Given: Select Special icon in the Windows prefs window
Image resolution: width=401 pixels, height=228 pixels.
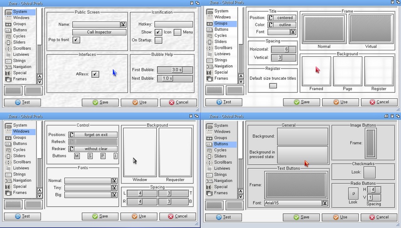Looking at the screenshot, I should click(9, 187).
